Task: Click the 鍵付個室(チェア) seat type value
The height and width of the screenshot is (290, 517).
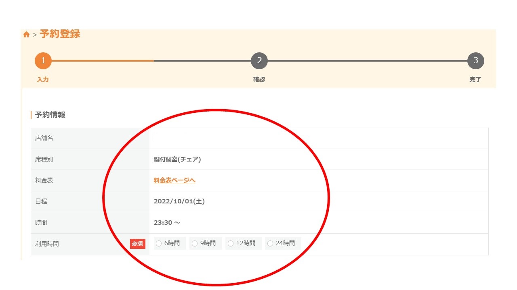Action: click(177, 159)
